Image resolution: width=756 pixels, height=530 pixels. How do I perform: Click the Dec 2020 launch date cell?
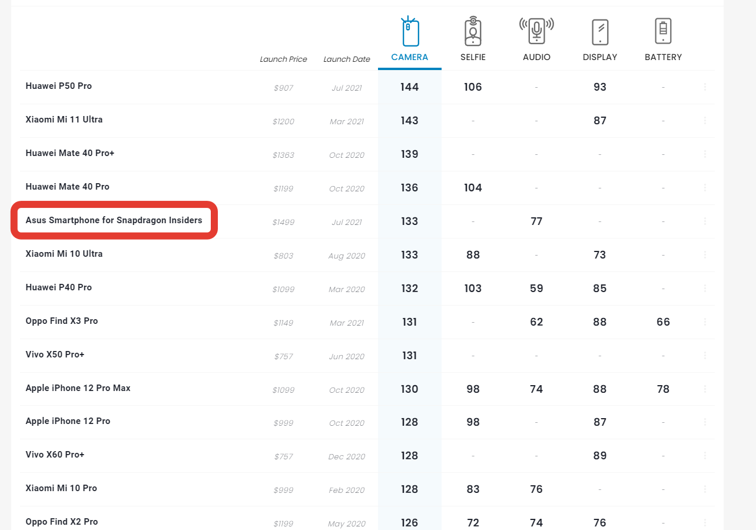(347, 457)
